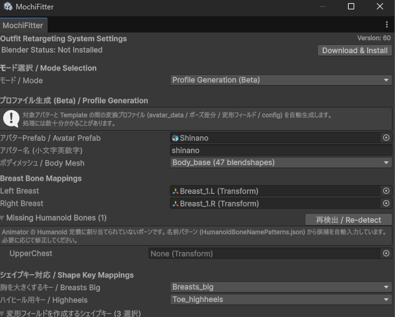This screenshot has width=395, height=317.
Task: Collapse the Missing Humanoid Bones section
Action: tap(3, 218)
